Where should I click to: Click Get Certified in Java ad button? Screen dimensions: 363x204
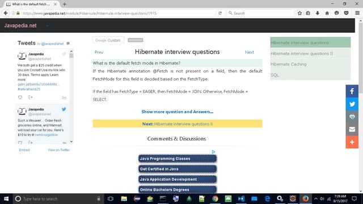(178, 169)
